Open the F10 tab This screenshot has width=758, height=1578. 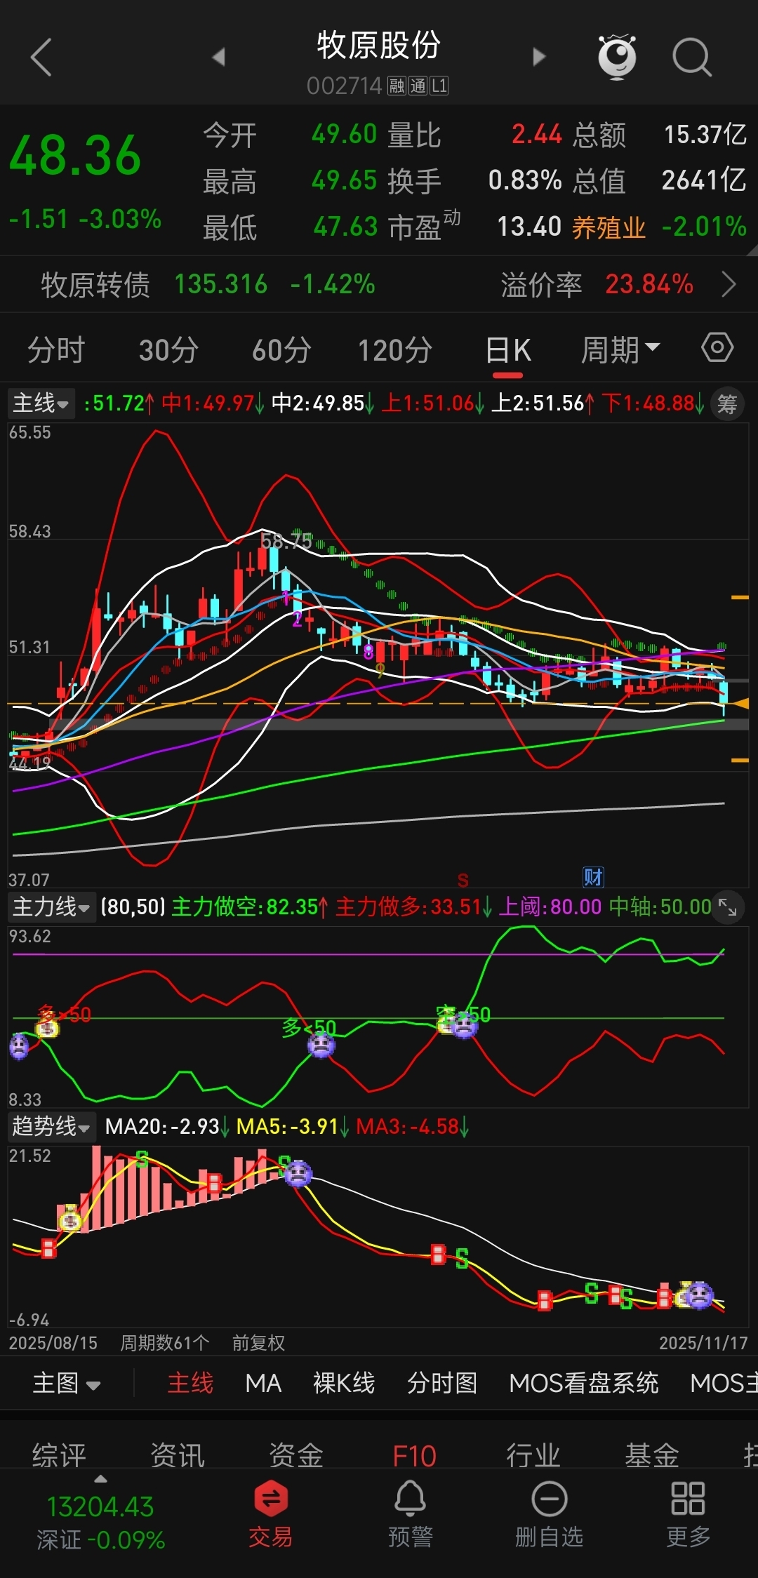414,1455
